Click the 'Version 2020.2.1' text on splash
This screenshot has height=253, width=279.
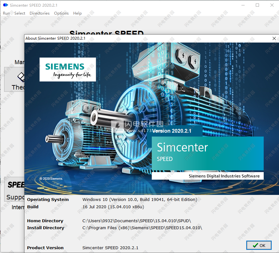(172, 131)
